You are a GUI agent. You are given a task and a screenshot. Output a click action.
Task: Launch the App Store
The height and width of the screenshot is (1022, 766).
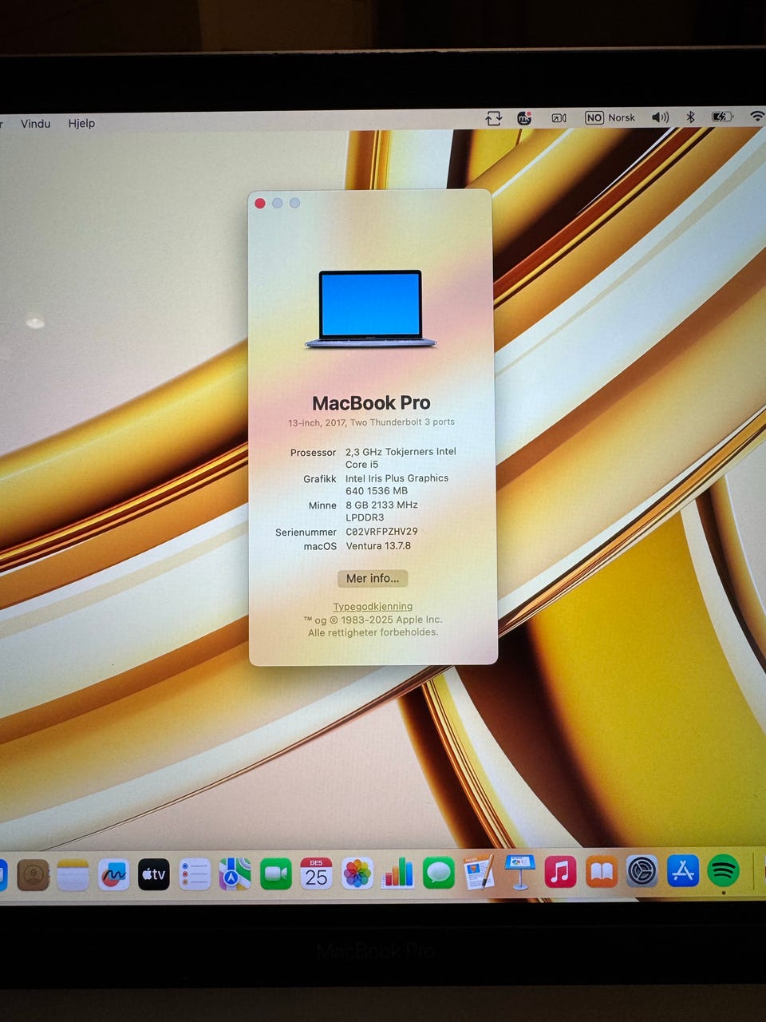[683, 870]
